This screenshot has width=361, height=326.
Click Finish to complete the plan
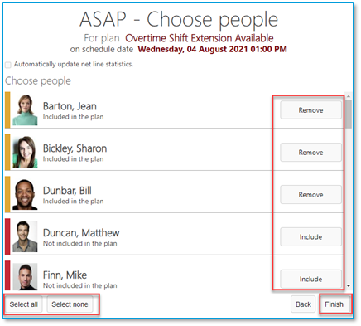[334, 304]
